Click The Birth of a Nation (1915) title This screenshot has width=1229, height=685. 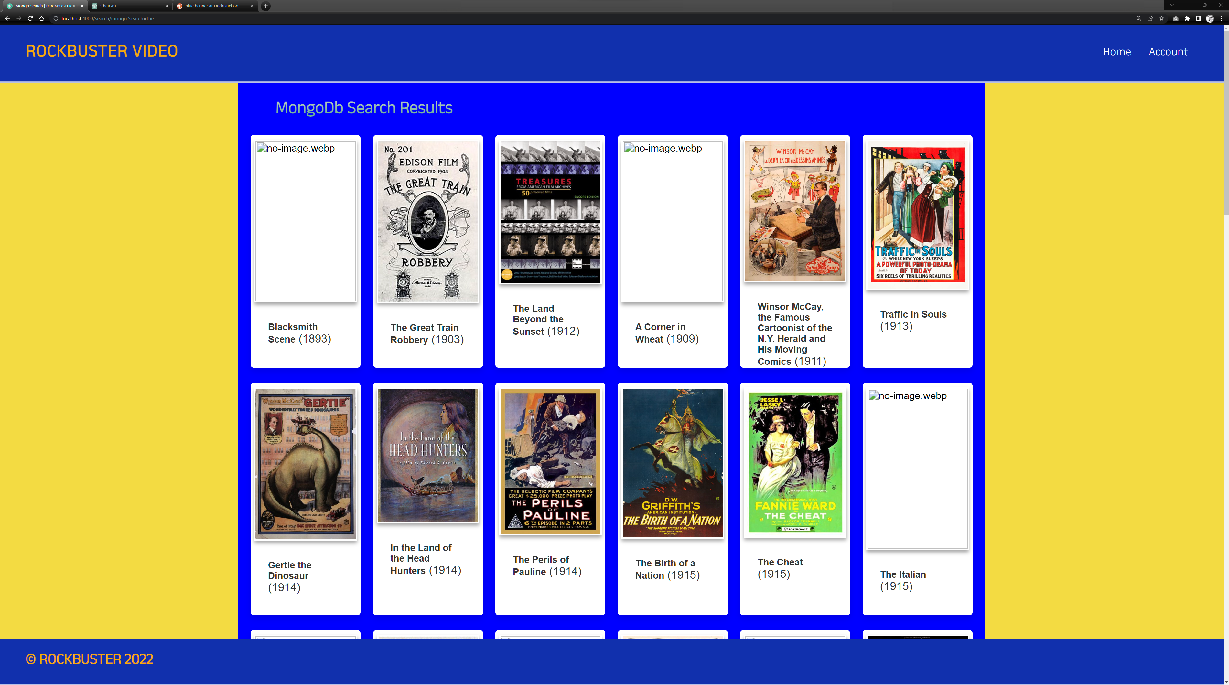(667, 569)
